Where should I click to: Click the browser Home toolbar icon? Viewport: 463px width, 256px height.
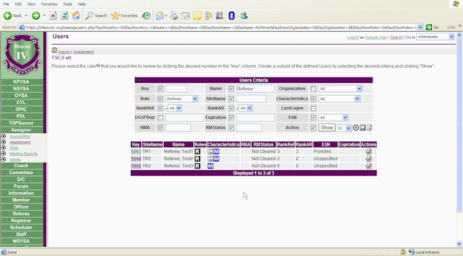[76, 16]
